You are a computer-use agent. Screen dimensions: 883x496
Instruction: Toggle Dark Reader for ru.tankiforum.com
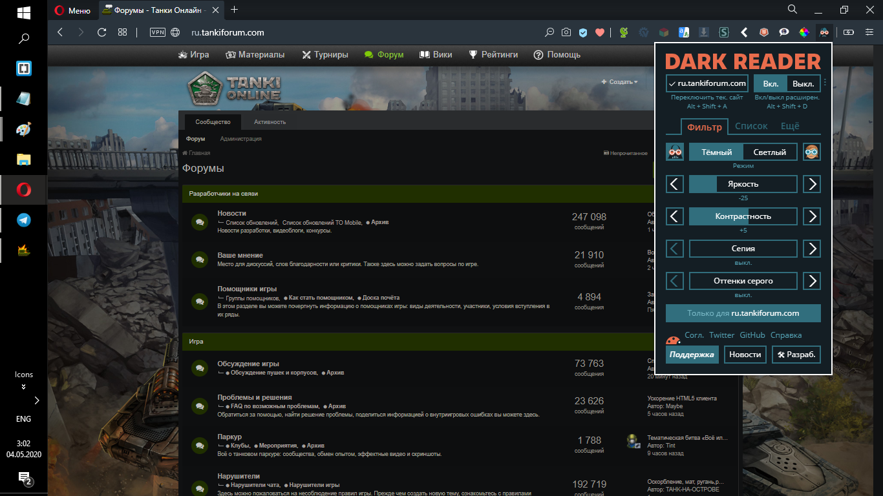point(707,83)
